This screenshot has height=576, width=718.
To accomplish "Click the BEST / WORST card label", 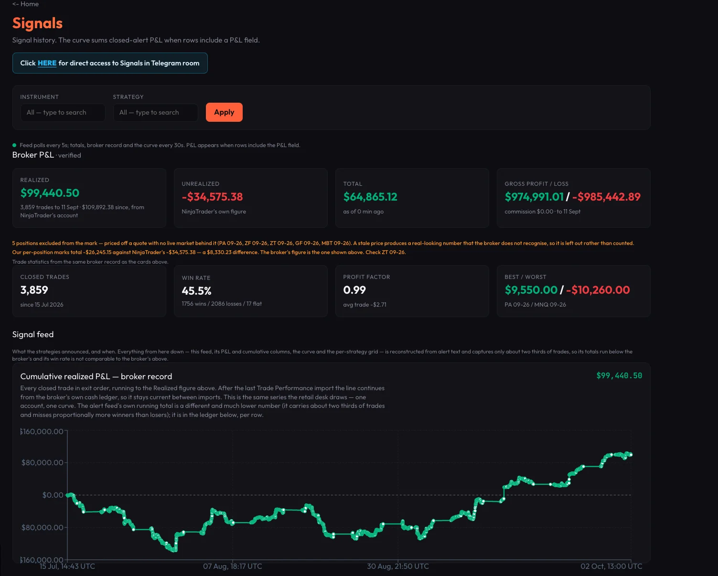I will point(525,277).
